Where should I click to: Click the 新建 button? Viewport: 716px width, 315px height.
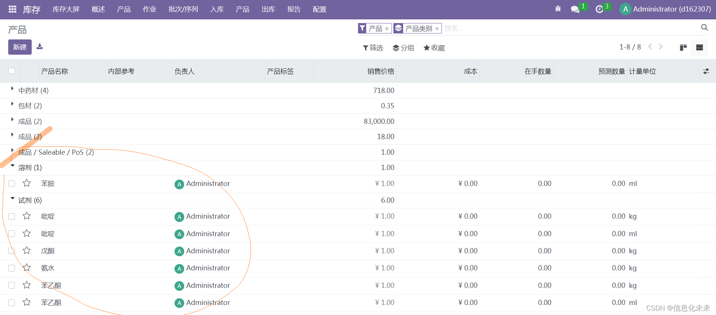pos(20,47)
